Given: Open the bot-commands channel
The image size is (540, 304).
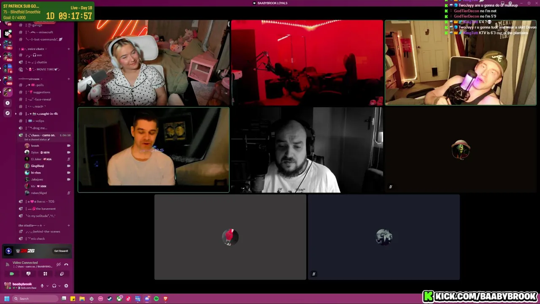Looking at the screenshot, I should [x=44, y=39].
